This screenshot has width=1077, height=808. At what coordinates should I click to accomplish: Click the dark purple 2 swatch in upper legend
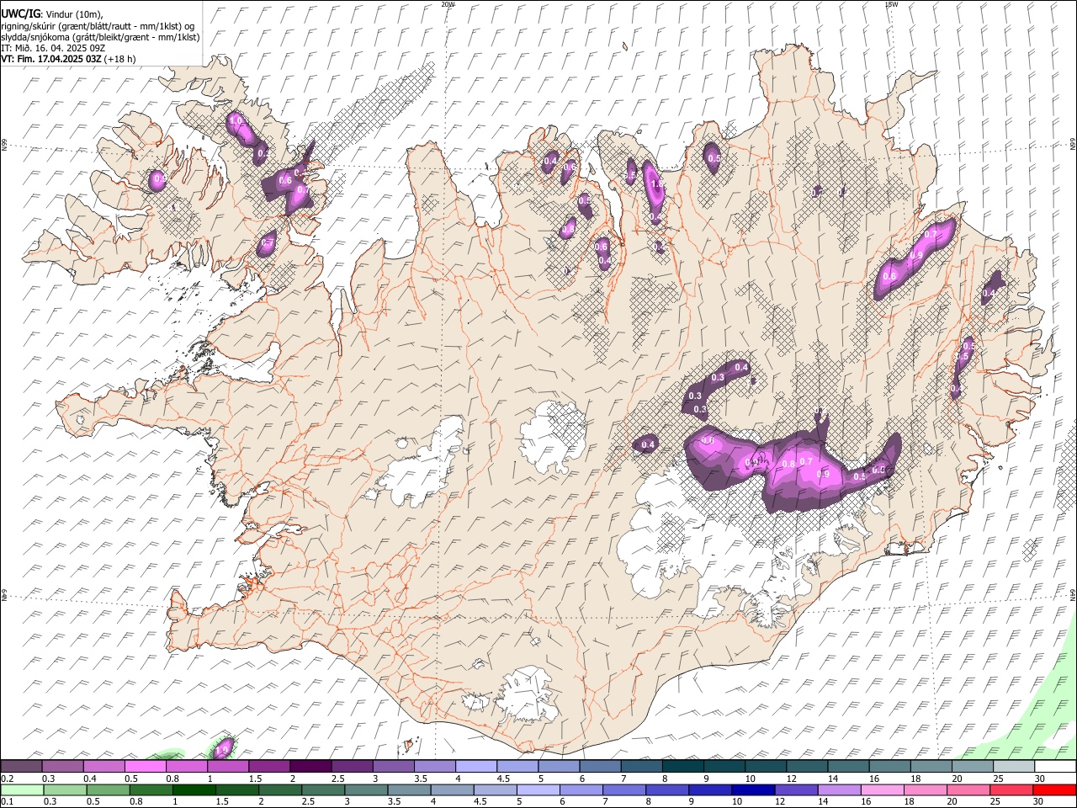click(311, 766)
